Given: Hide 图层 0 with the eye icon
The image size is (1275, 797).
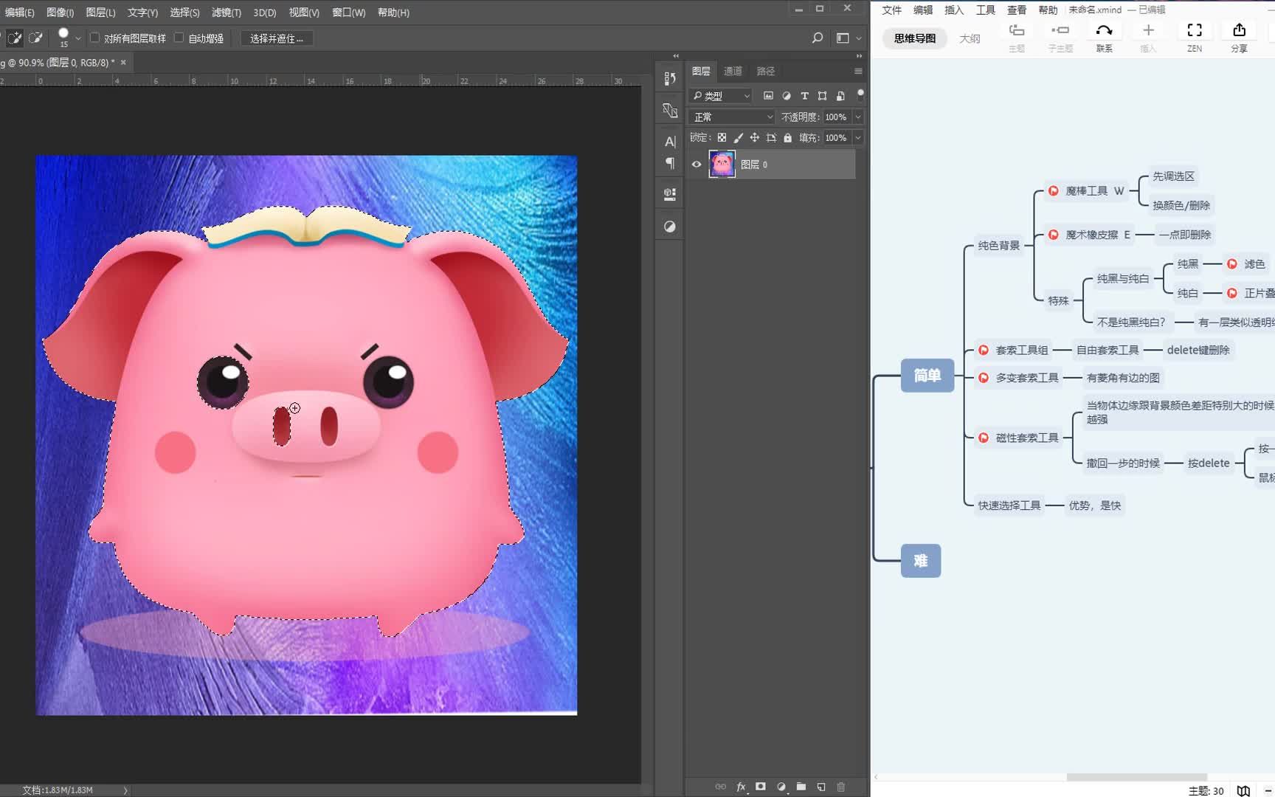Looking at the screenshot, I should pyautogui.click(x=697, y=165).
